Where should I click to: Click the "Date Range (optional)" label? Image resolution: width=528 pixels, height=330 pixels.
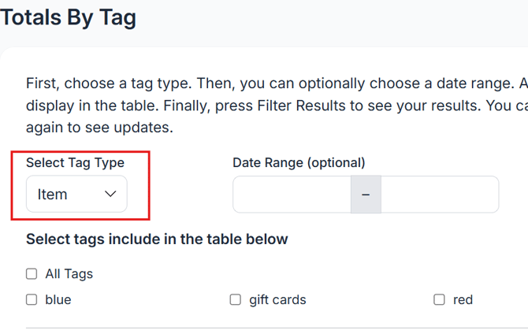tap(299, 163)
